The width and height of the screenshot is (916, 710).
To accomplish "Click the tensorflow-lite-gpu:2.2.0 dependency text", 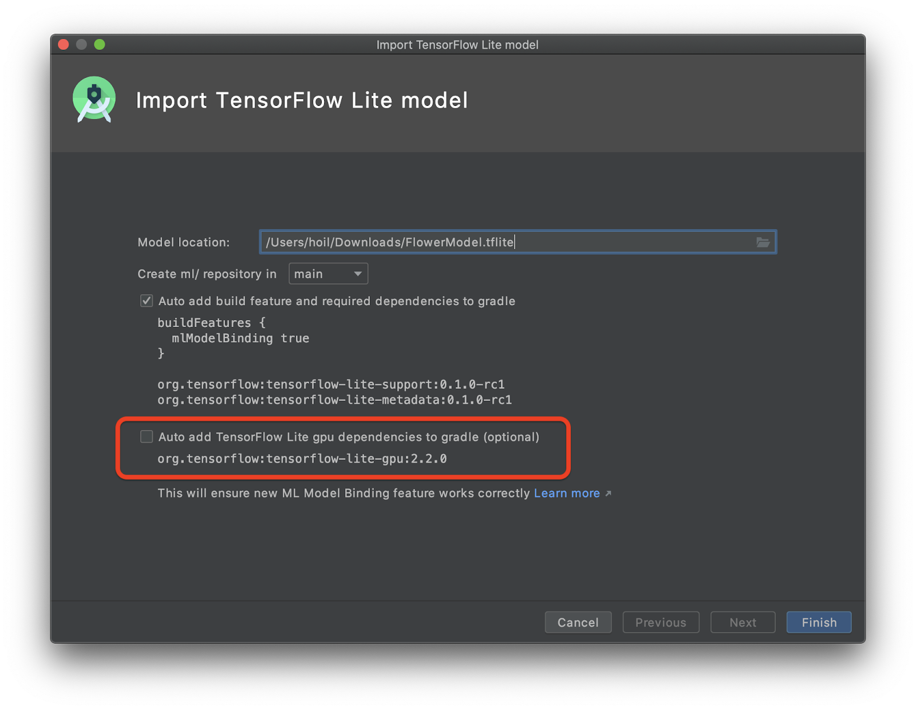I will click(x=302, y=459).
